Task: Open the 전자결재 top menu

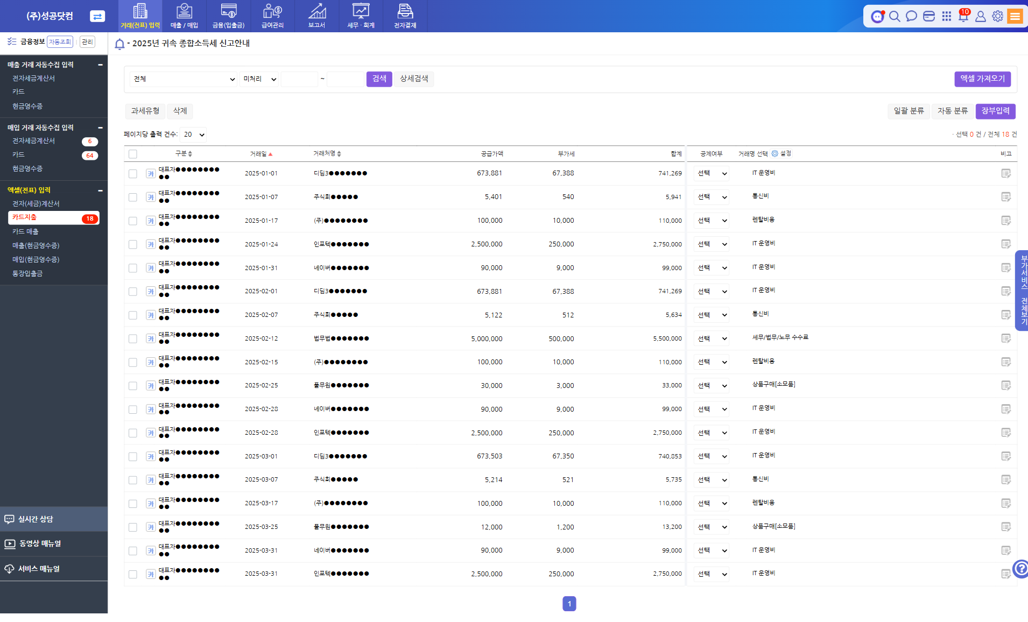Action: pos(405,16)
